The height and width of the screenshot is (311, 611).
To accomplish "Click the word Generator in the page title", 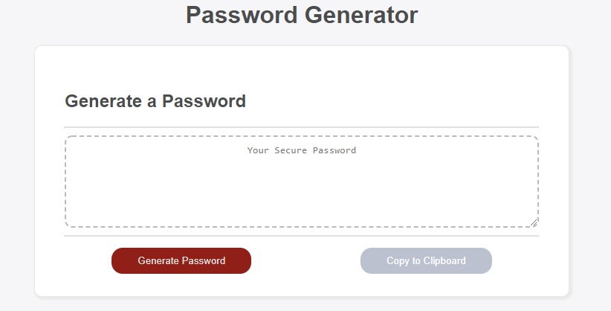I will [x=361, y=15].
